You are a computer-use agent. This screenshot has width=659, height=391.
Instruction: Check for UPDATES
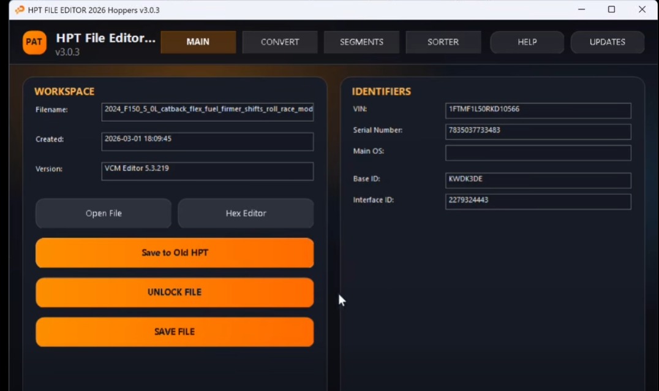[607, 42]
